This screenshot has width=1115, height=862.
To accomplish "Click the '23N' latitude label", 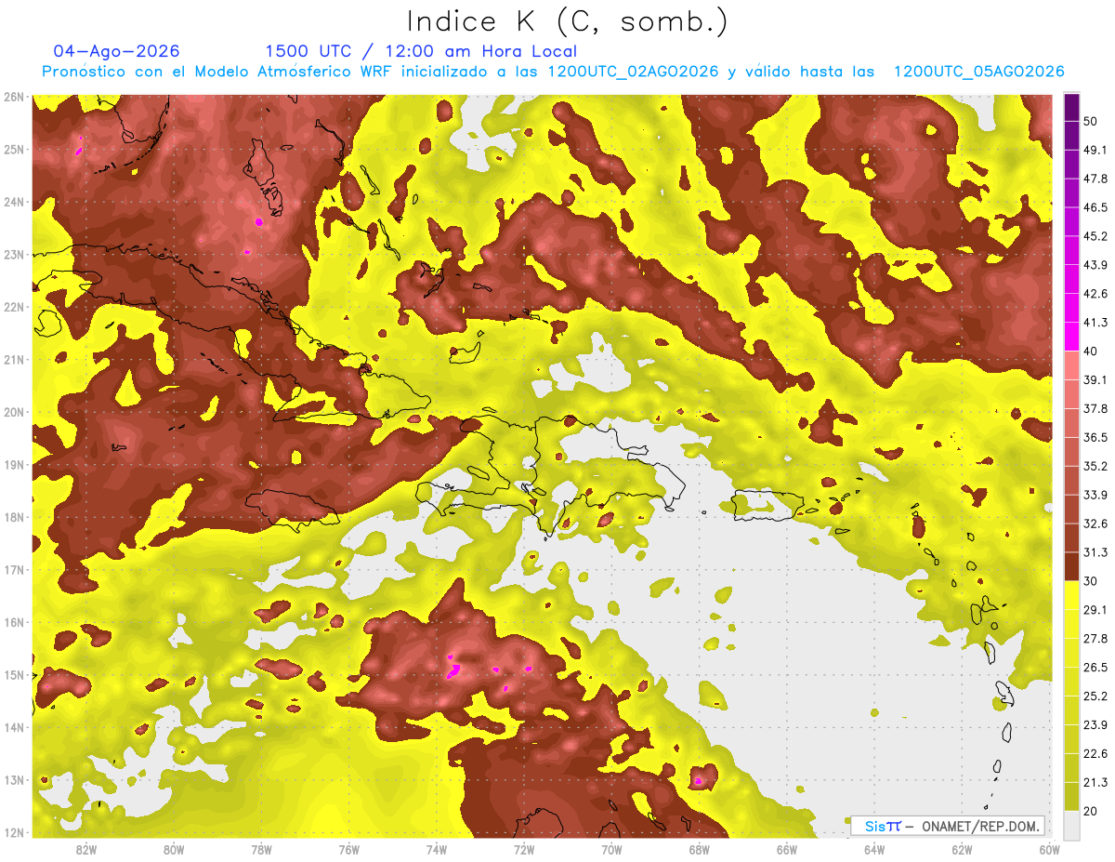I will coord(13,254).
